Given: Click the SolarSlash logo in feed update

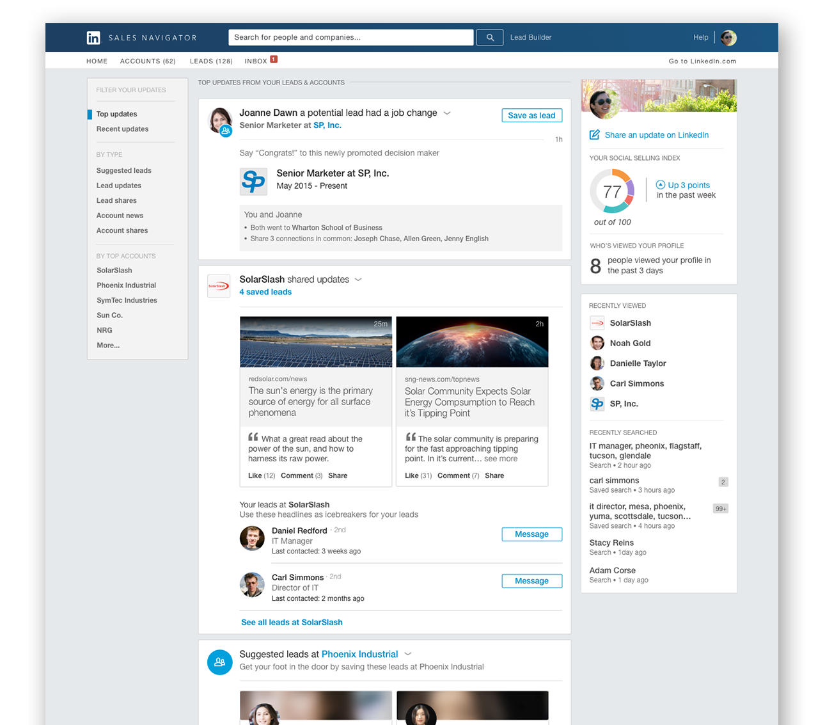Looking at the screenshot, I should point(219,286).
